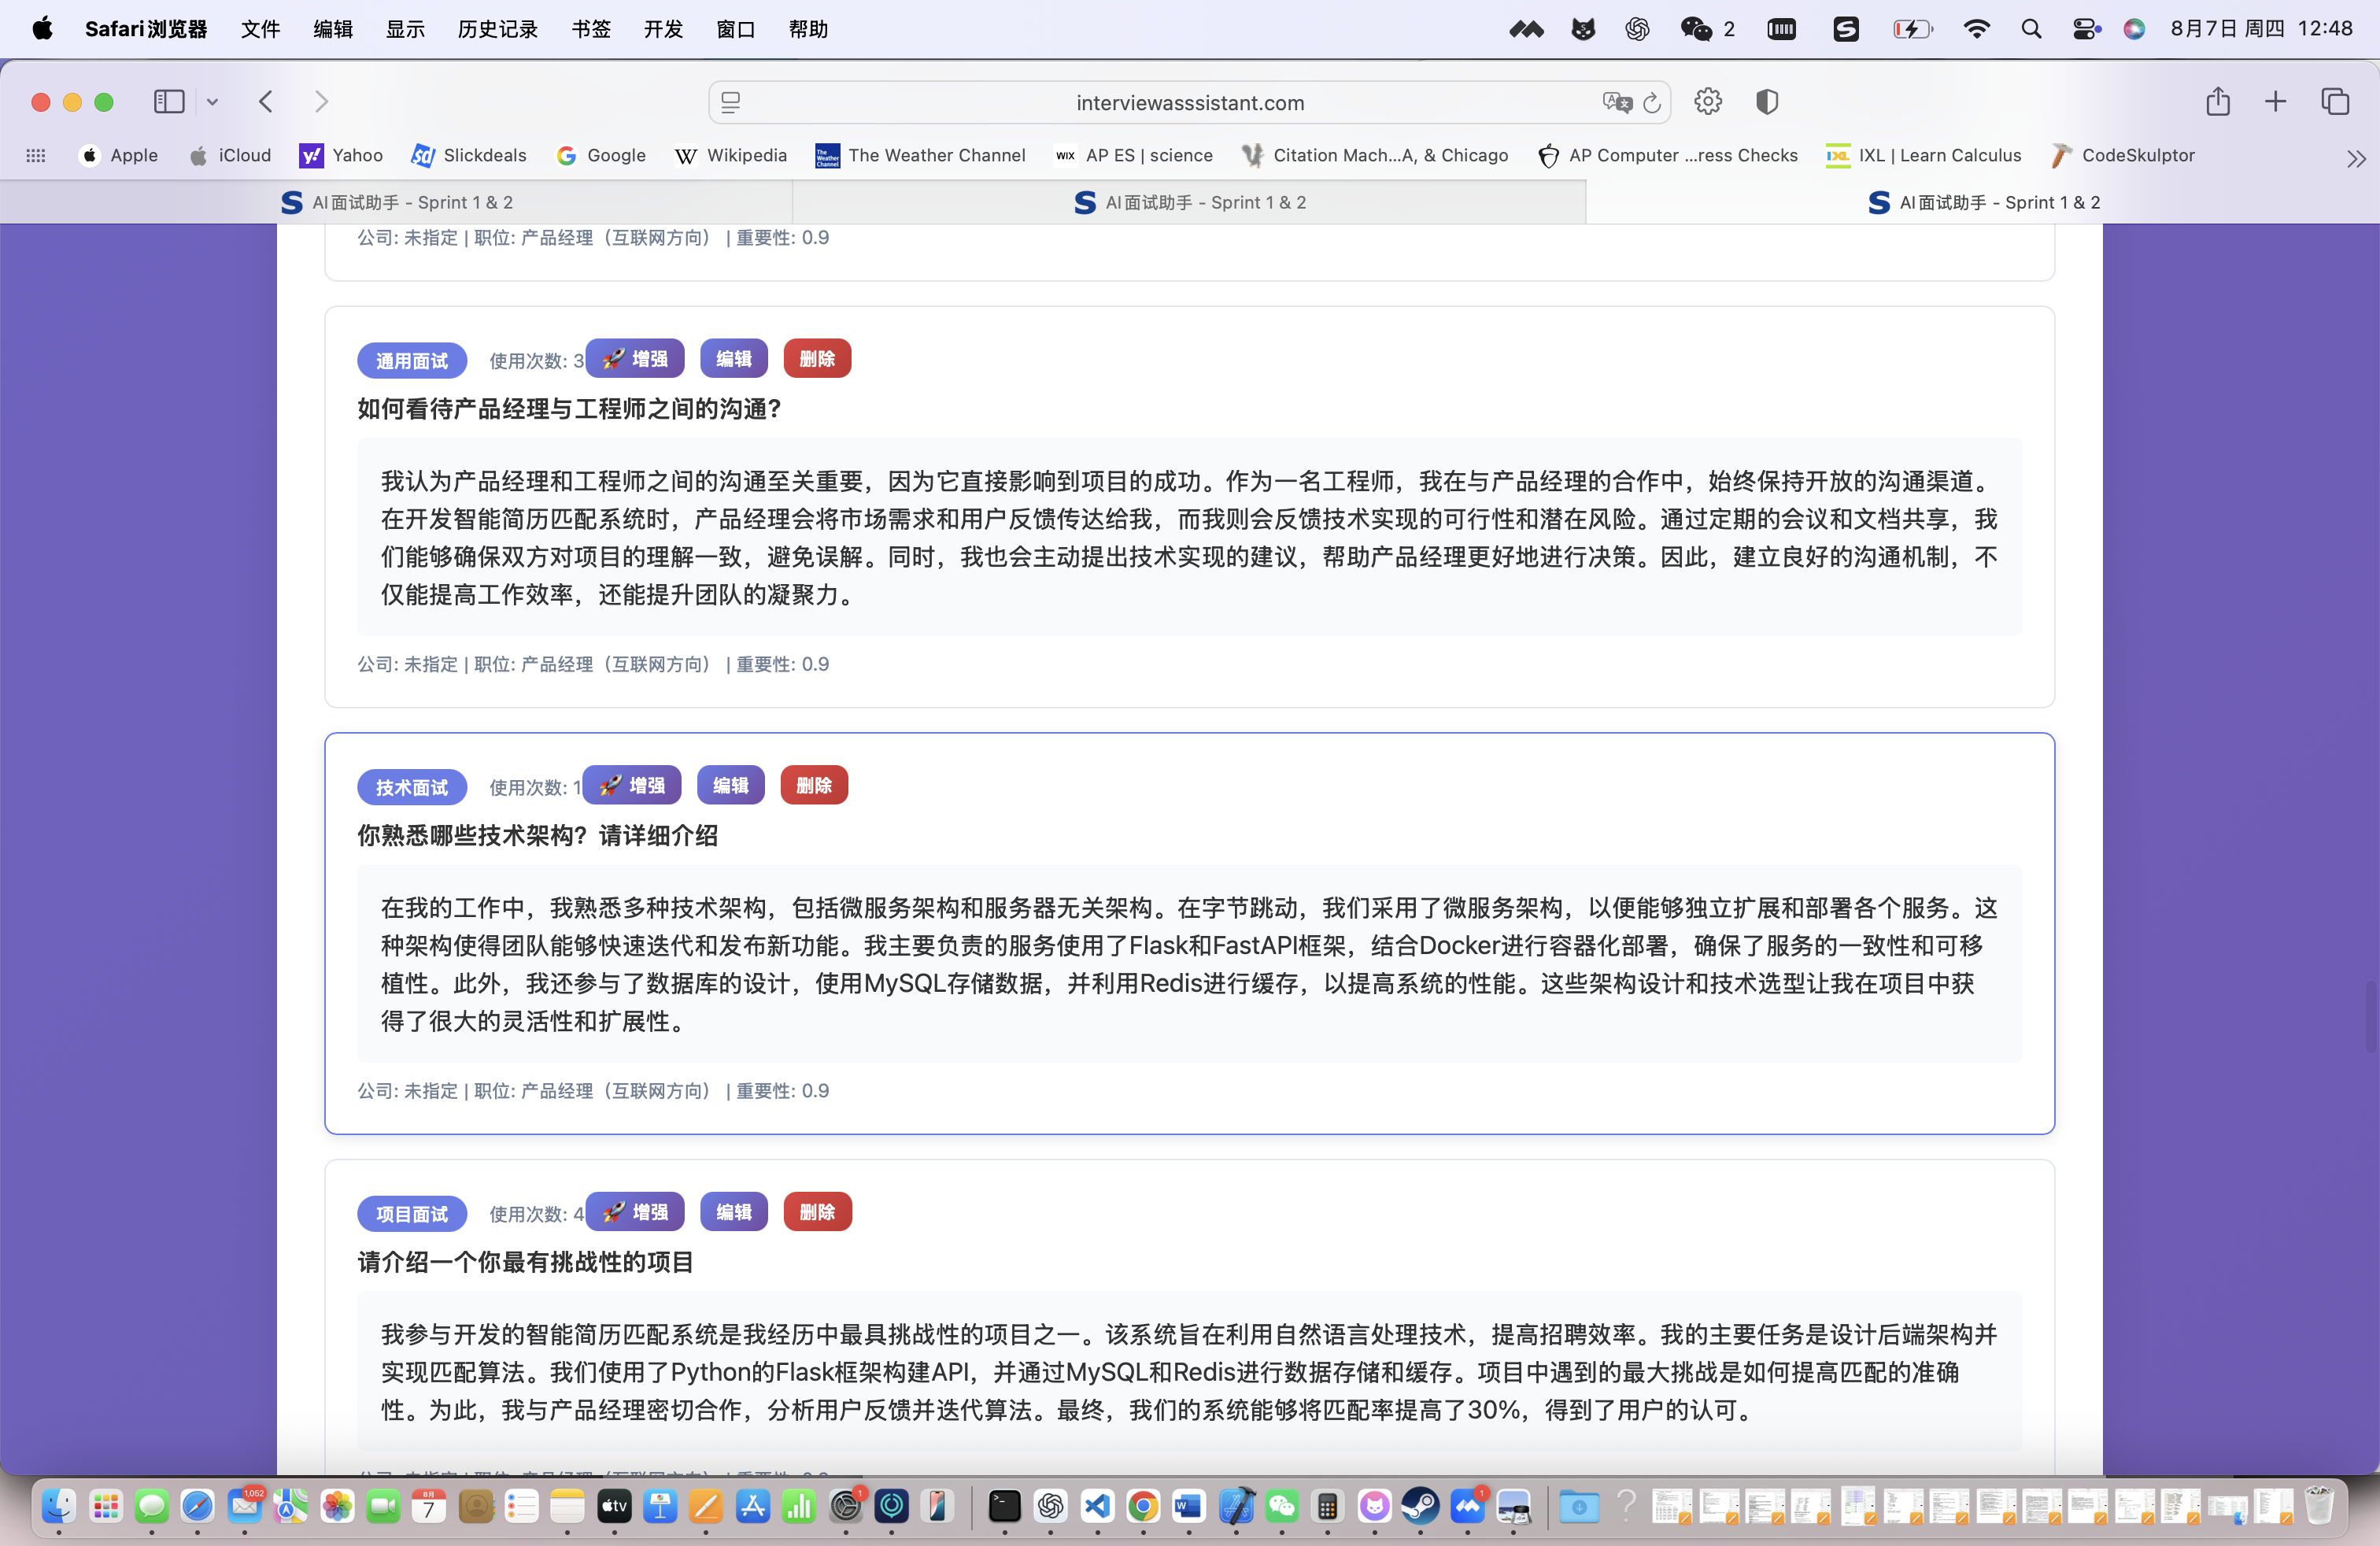
Task: Open the tab overview icon
Action: tap(2335, 102)
